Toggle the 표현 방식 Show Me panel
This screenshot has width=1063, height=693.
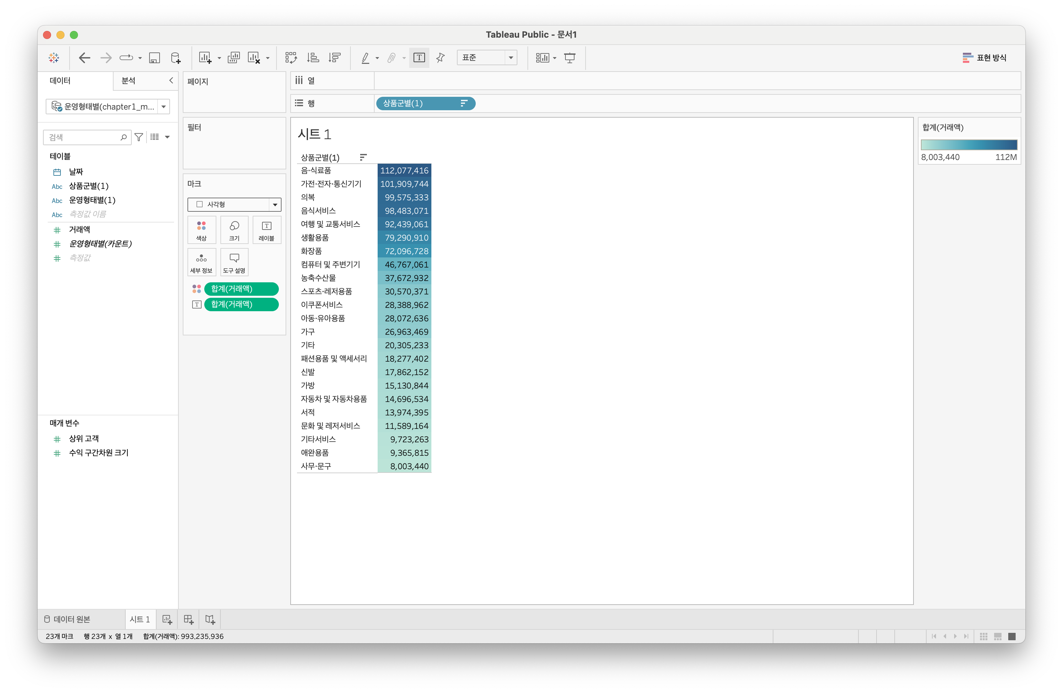click(984, 58)
